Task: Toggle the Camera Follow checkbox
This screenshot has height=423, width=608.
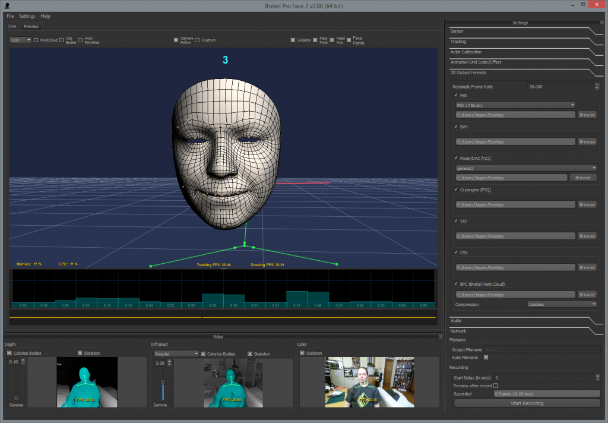Action: point(176,40)
